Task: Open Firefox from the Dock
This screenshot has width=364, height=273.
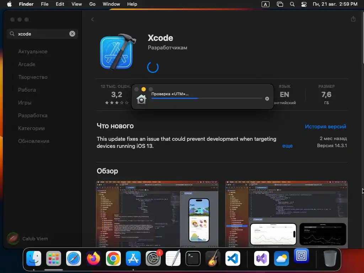Action: (x=93, y=258)
